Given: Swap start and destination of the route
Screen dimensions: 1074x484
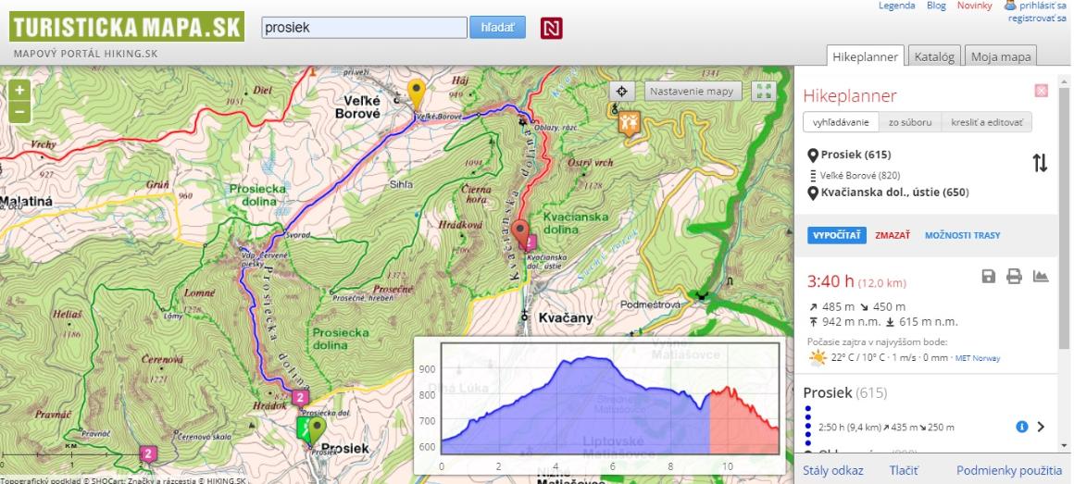Looking at the screenshot, I should 1039,163.
